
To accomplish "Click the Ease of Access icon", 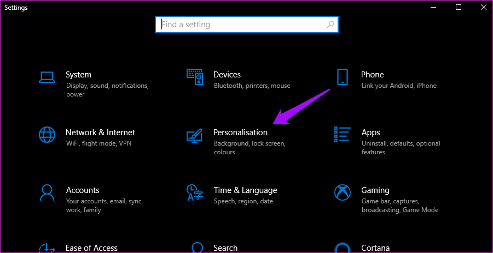I will tap(47, 248).
